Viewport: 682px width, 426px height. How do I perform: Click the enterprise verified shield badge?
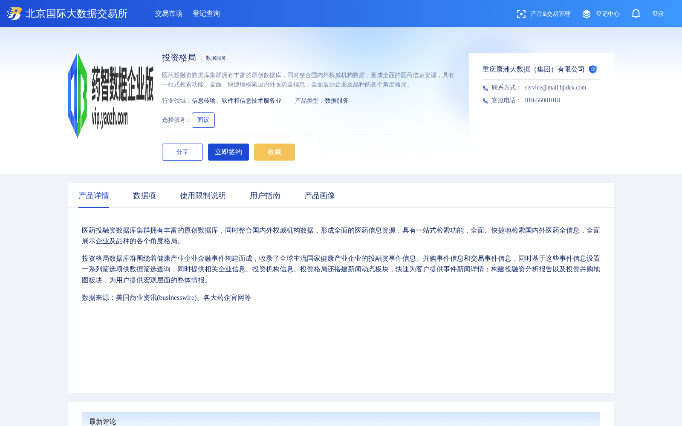[x=593, y=69]
